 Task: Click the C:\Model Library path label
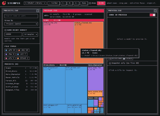(34, 3)
